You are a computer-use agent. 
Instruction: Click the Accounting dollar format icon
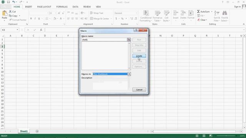tap(116, 18)
